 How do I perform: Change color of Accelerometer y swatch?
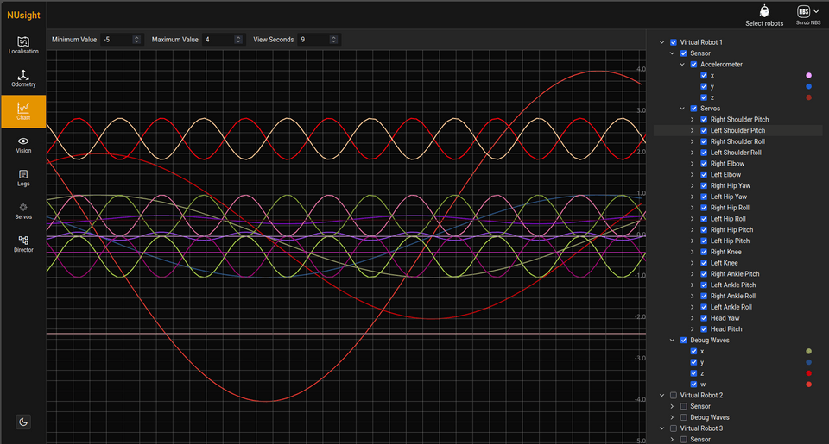tap(808, 86)
